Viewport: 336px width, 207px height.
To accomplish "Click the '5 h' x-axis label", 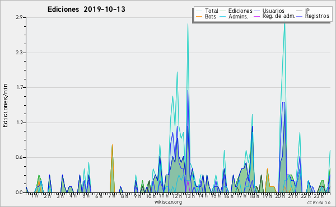I will (x=86, y=196).
